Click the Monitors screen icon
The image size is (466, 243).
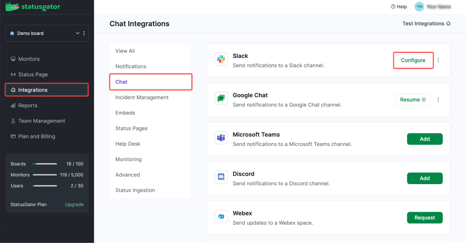coord(13,59)
